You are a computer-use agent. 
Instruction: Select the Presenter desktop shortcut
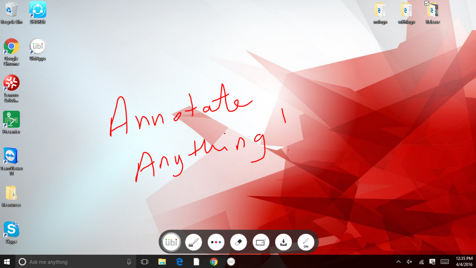[x=11, y=123]
